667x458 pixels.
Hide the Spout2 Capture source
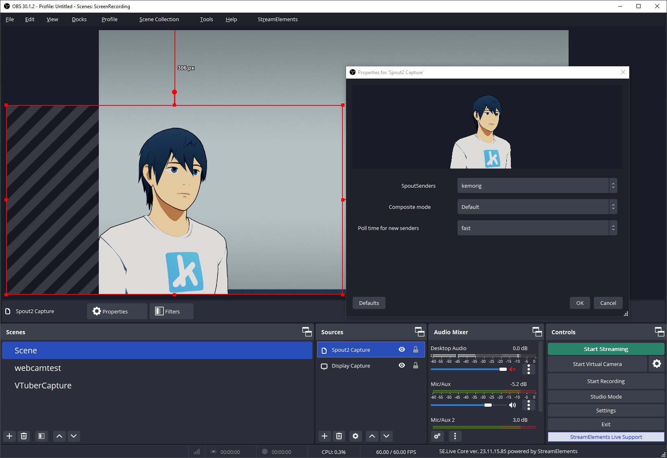tap(402, 350)
